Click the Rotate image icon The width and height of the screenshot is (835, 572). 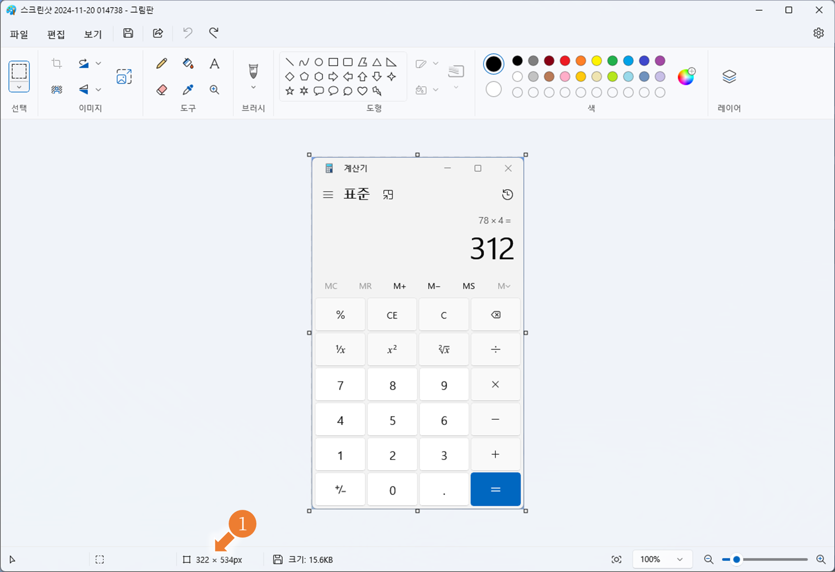[84, 63]
